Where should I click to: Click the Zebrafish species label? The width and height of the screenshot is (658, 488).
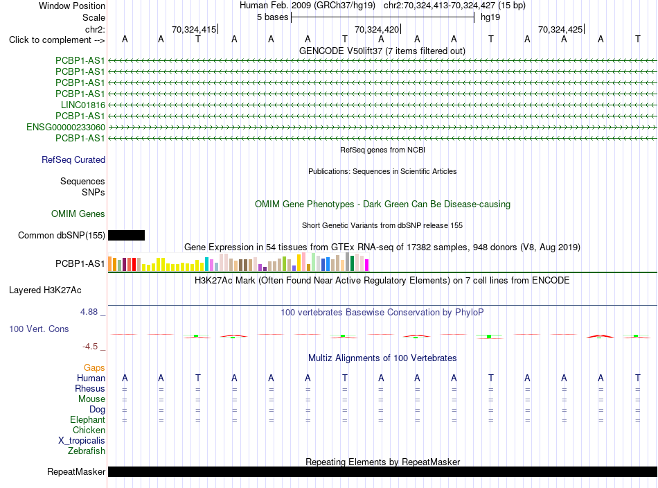coord(87,451)
